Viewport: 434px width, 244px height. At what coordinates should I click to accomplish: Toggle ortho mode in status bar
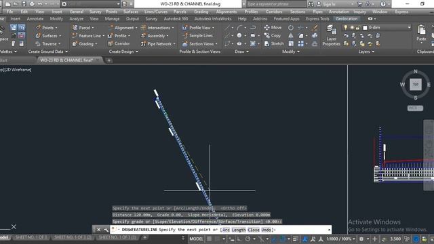tap(239, 239)
